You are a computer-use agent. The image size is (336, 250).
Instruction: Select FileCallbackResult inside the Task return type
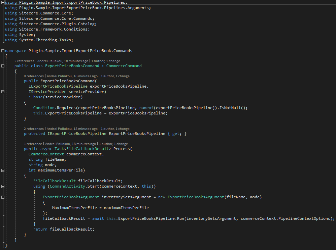(88, 149)
